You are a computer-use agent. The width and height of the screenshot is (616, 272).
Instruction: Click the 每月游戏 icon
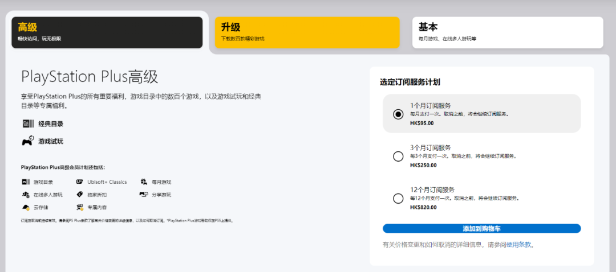coord(144,182)
